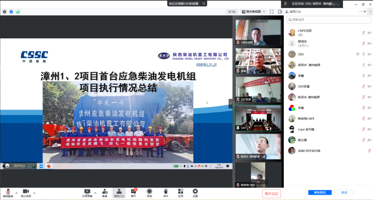Open the screen viewing options menu icon
This screenshot has height=200, width=373.
(204, 3)
